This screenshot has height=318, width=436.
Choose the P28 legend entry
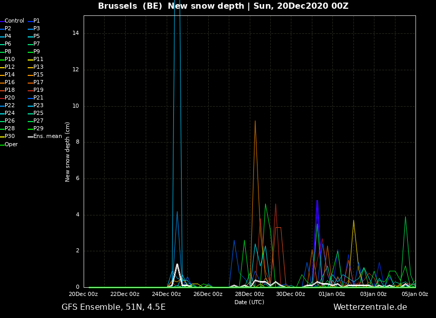(8, 128)
